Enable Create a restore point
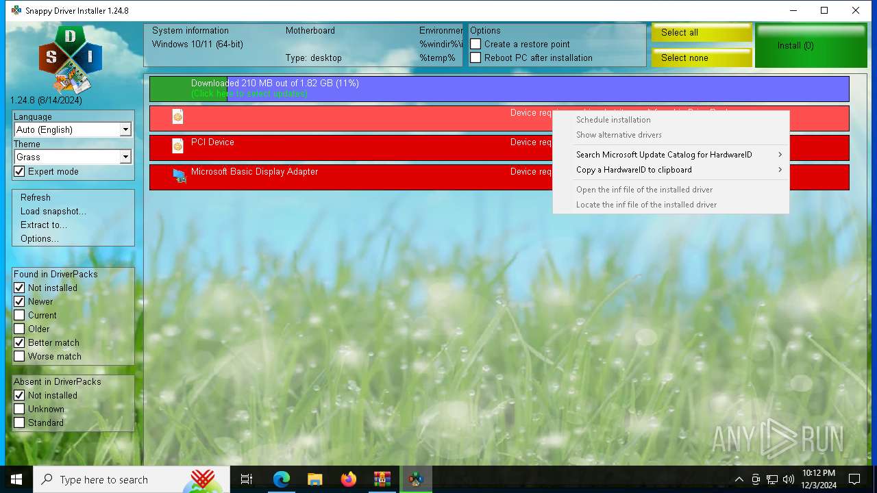The width and height of the screenshot is (877, 493). (x=475, y=44)
